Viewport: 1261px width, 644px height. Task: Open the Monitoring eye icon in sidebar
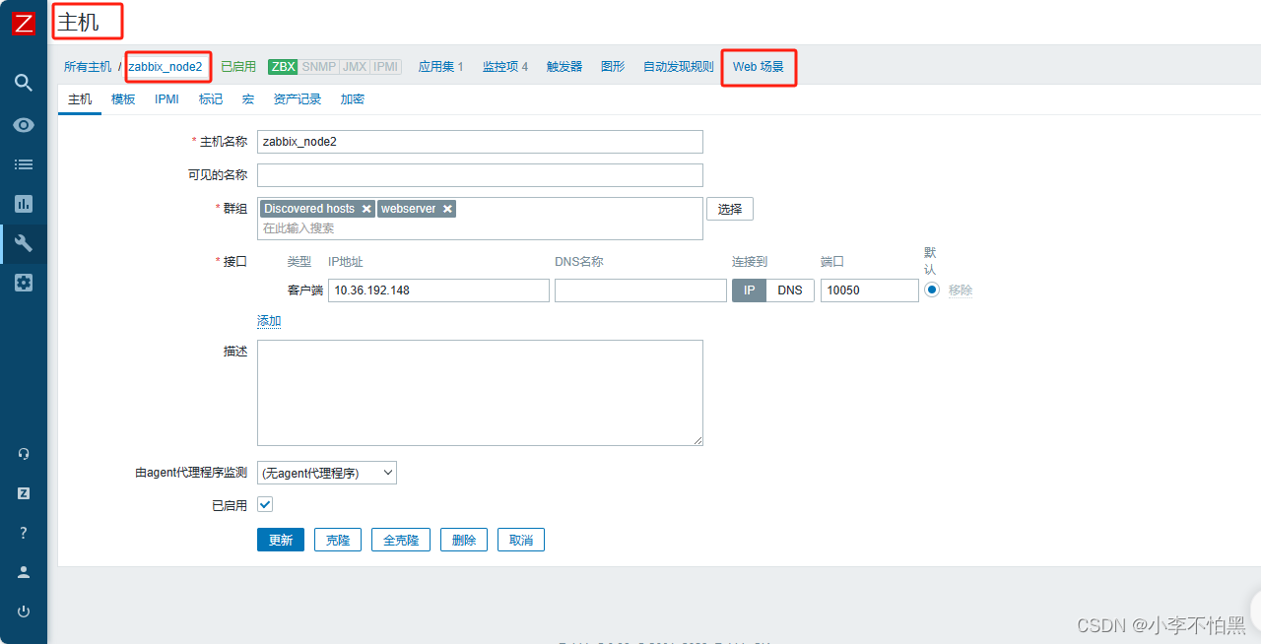pyautogui.click(x=24, y=125)
